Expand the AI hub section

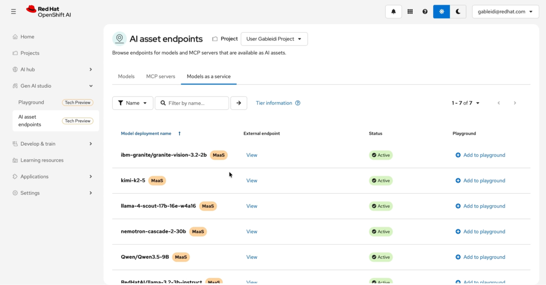pos(52,69)
